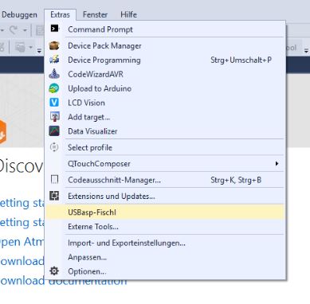The image size is (310, 304).
Task: Click the Select profile icon
Action: [x=54, y=147]
